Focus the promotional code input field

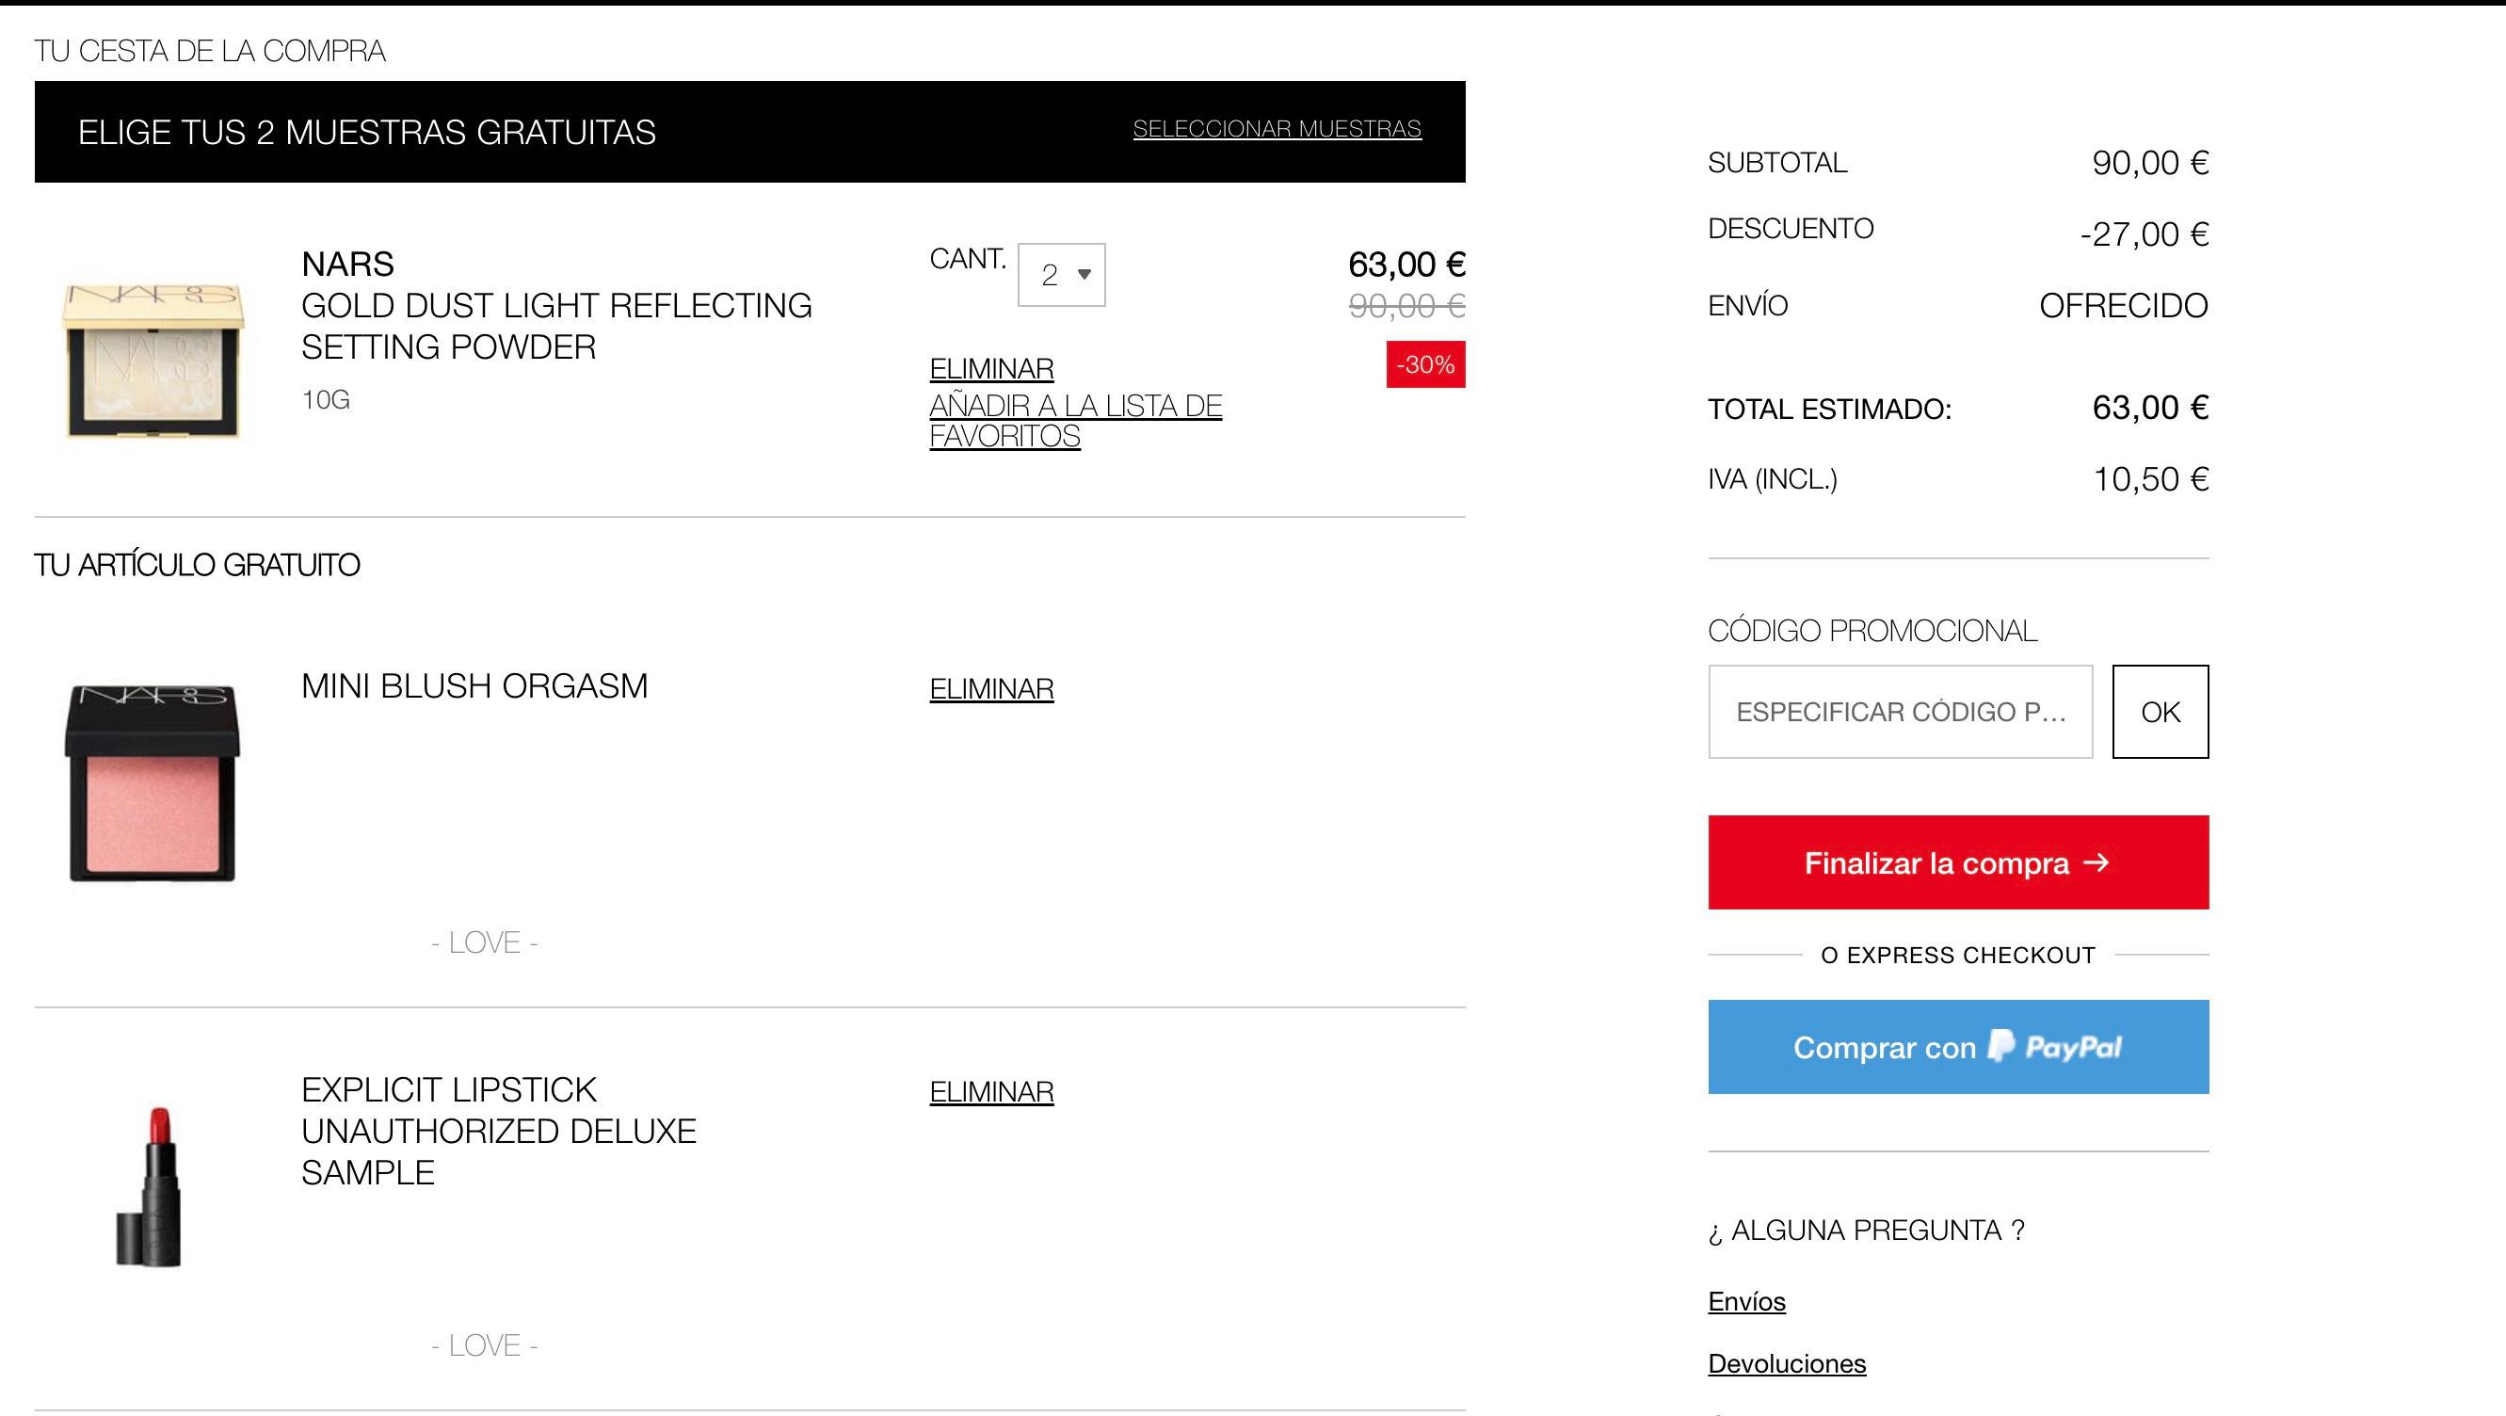(1900, 712)
